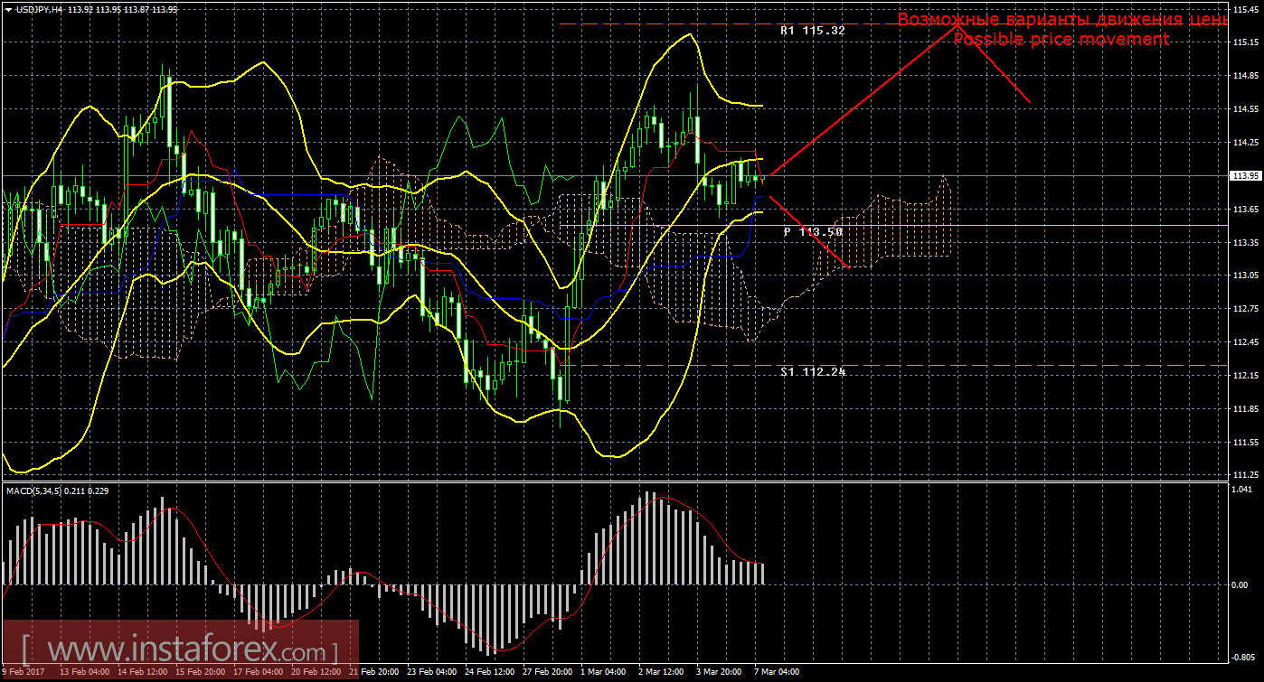Click the 23 Feb 04:00 time label

click(x=430, y=673)
